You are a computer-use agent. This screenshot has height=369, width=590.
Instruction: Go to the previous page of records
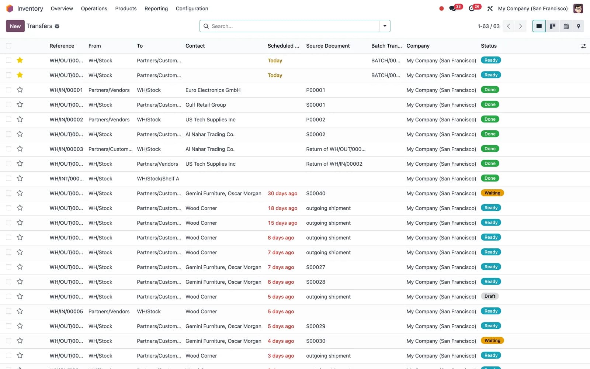(509, 26)
